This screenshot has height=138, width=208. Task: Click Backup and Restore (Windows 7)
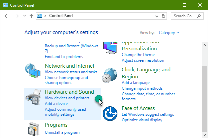click(72, 48)
